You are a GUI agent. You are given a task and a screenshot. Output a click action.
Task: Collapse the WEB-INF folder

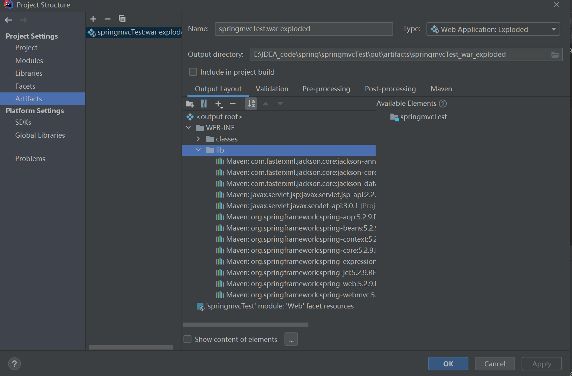coord(189,128)
